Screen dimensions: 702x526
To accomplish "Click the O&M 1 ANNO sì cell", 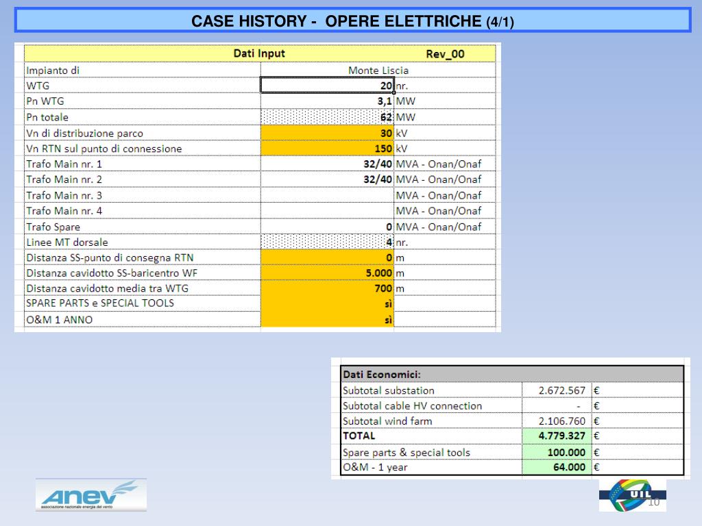I will click(327, 319).
